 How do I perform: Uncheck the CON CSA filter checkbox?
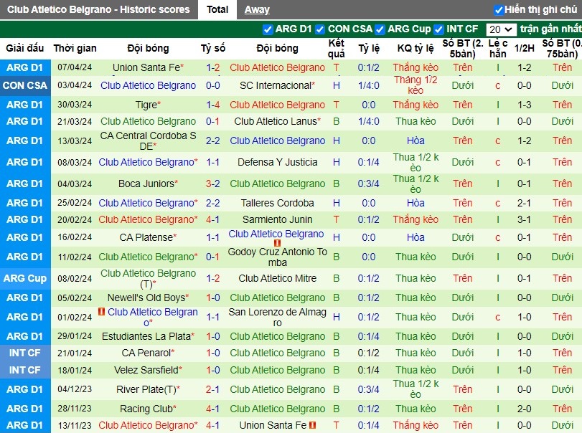[320, 29]
